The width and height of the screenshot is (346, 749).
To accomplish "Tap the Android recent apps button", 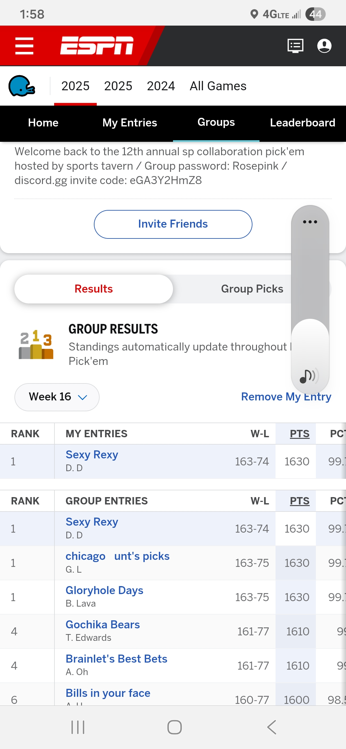I will tap(78, 727).
